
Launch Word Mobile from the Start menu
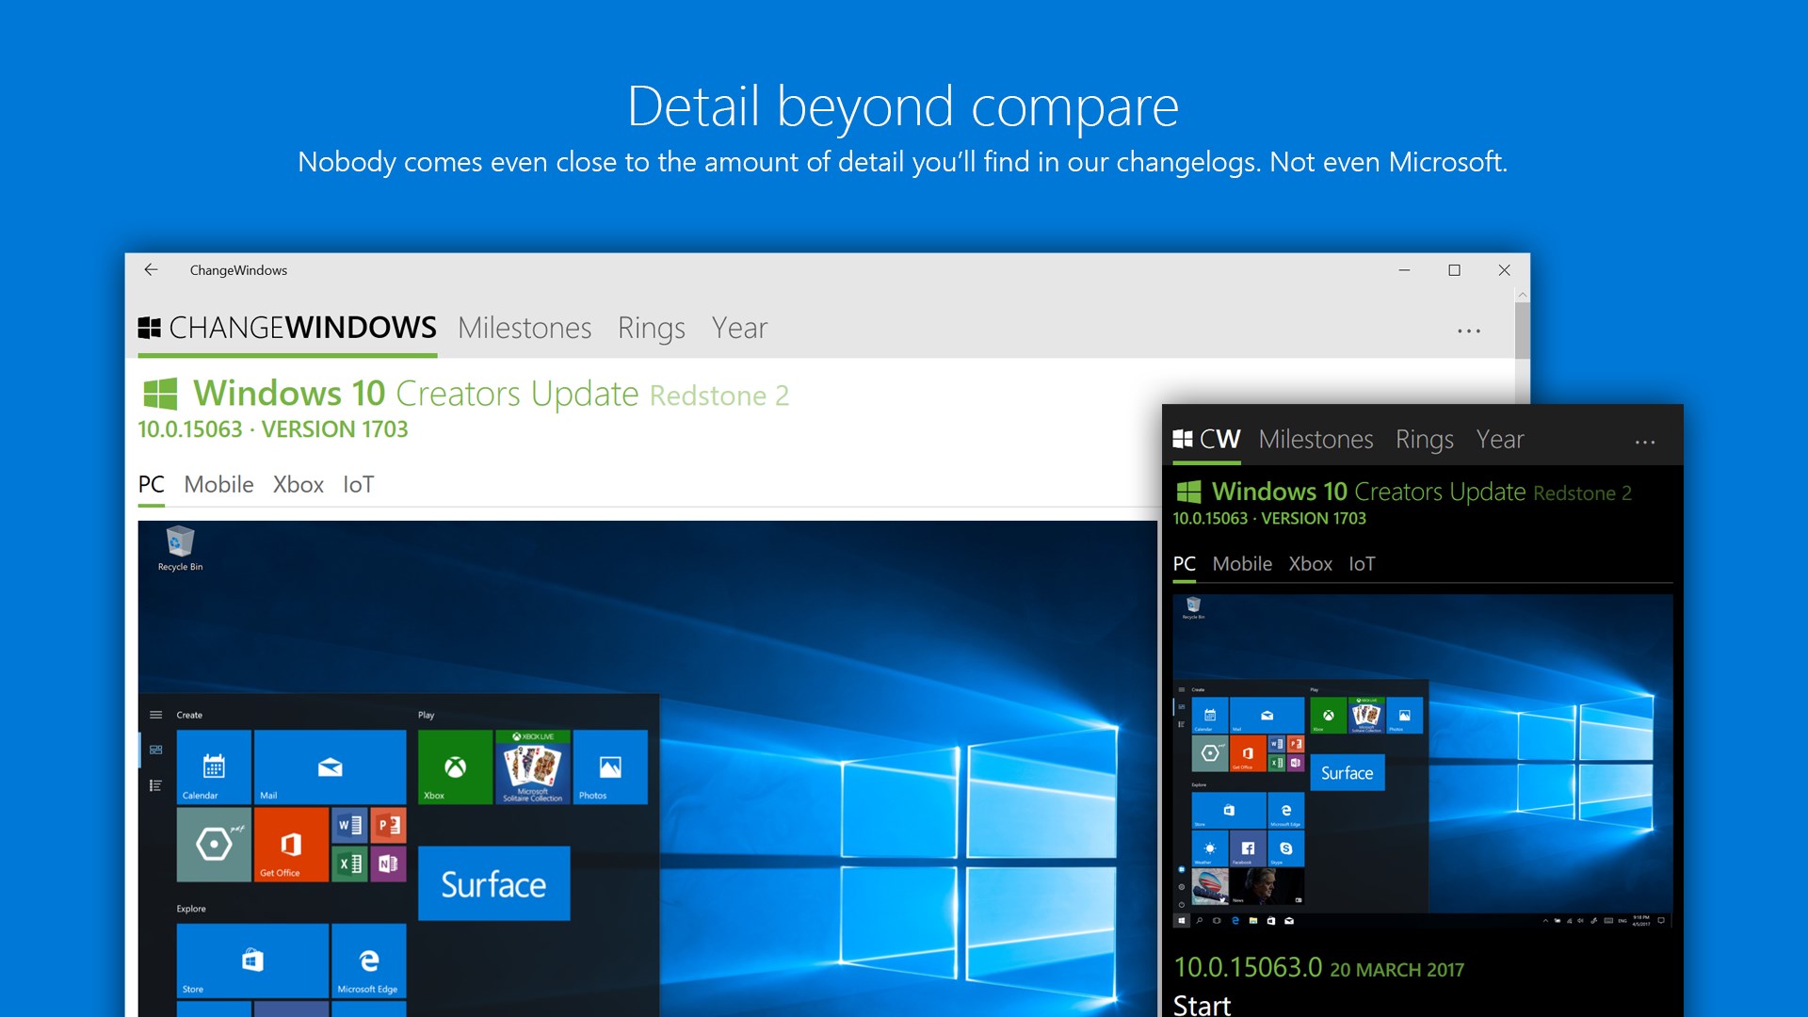(x=347, y=825)
